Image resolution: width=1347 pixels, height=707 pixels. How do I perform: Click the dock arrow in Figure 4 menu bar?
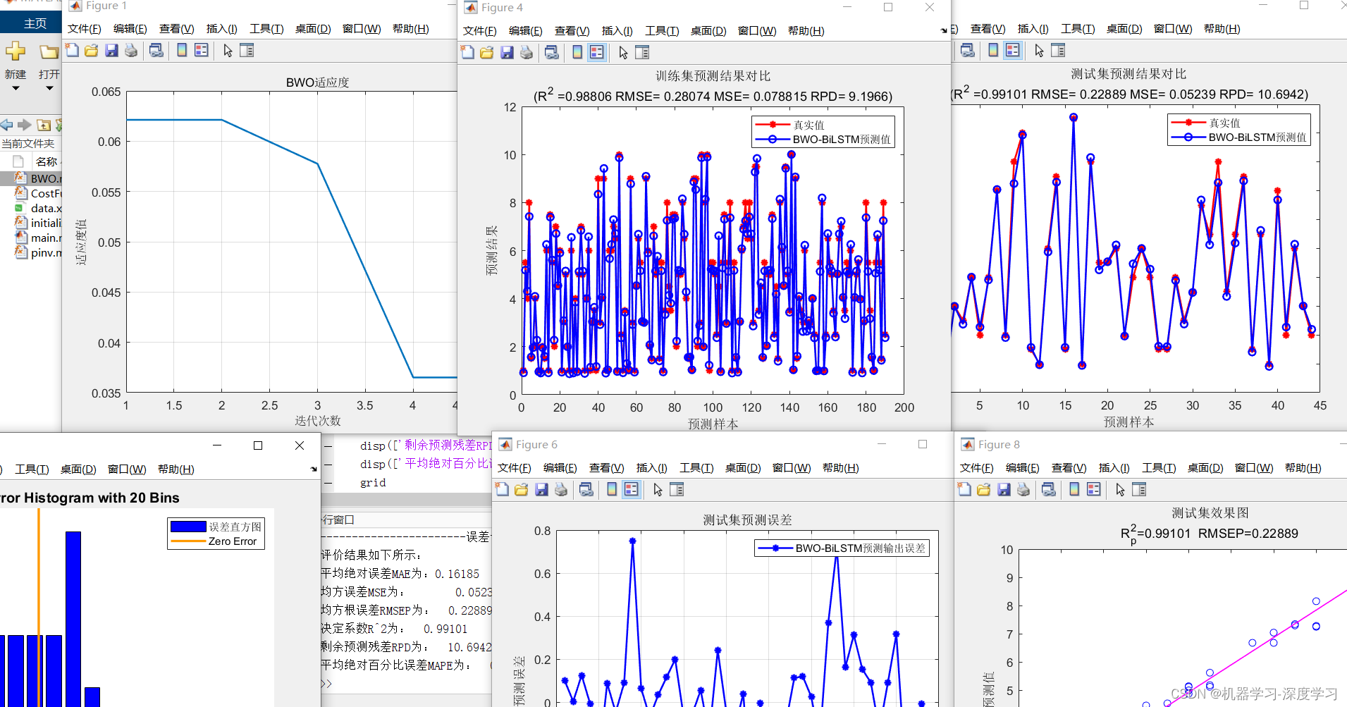point(944,30)
